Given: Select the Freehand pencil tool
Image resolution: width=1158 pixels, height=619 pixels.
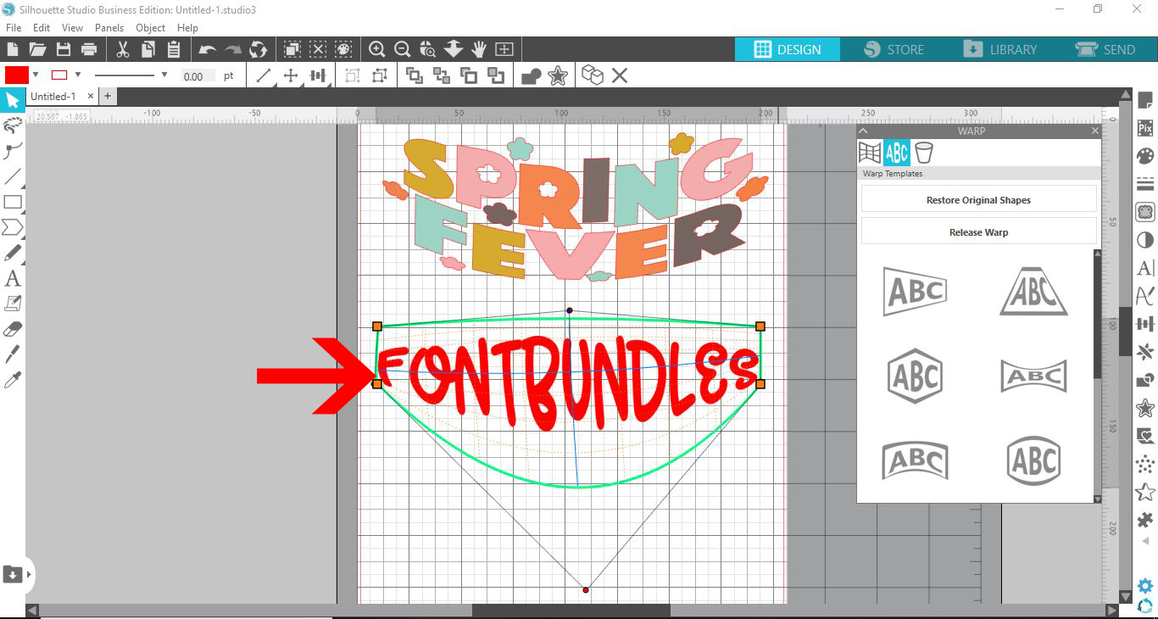Looking at the screenshot, I should (12, 253).
